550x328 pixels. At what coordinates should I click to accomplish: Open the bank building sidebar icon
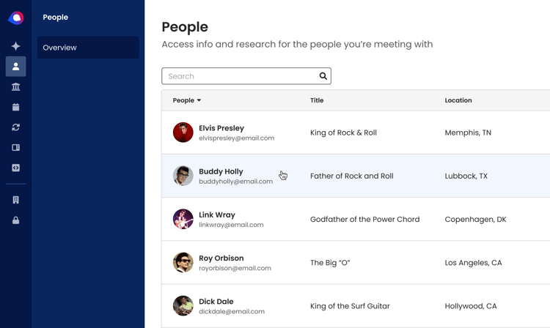click(16, 86)
